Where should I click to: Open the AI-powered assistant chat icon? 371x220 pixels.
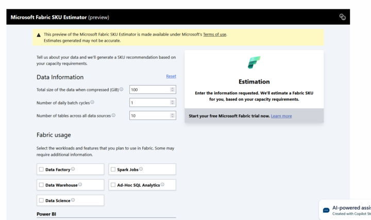326,210
